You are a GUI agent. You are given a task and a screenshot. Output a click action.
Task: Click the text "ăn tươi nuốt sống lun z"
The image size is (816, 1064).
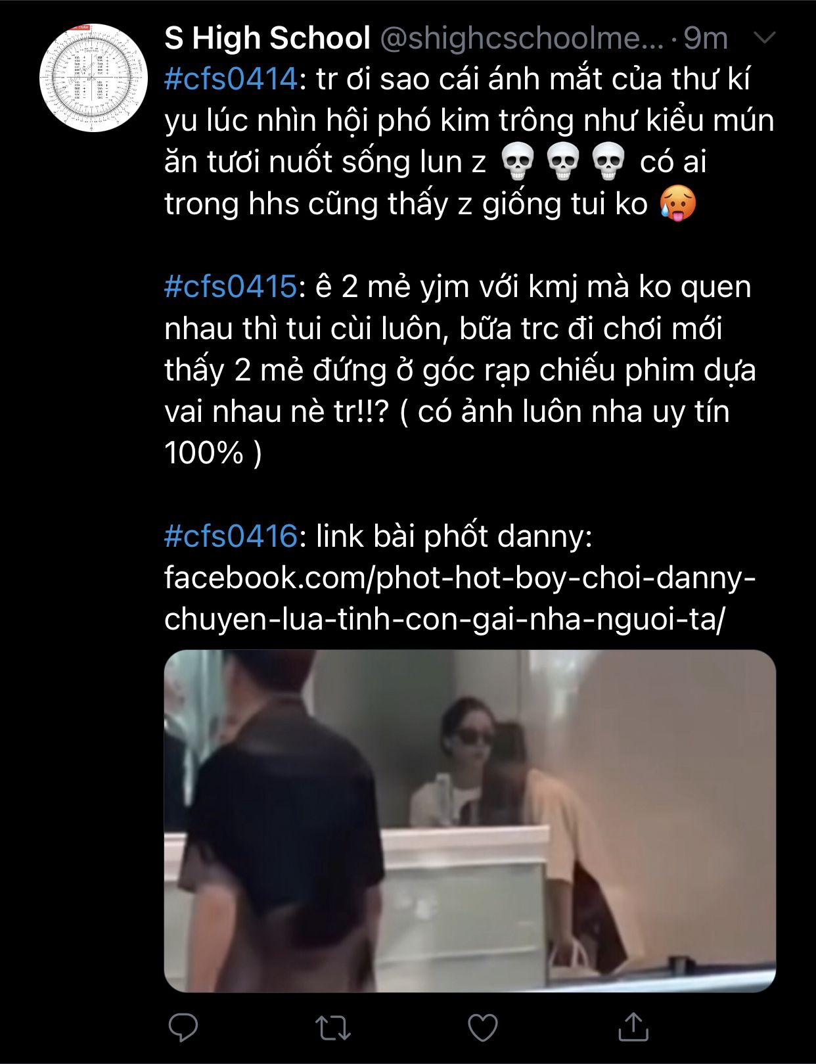click(325, 162)
